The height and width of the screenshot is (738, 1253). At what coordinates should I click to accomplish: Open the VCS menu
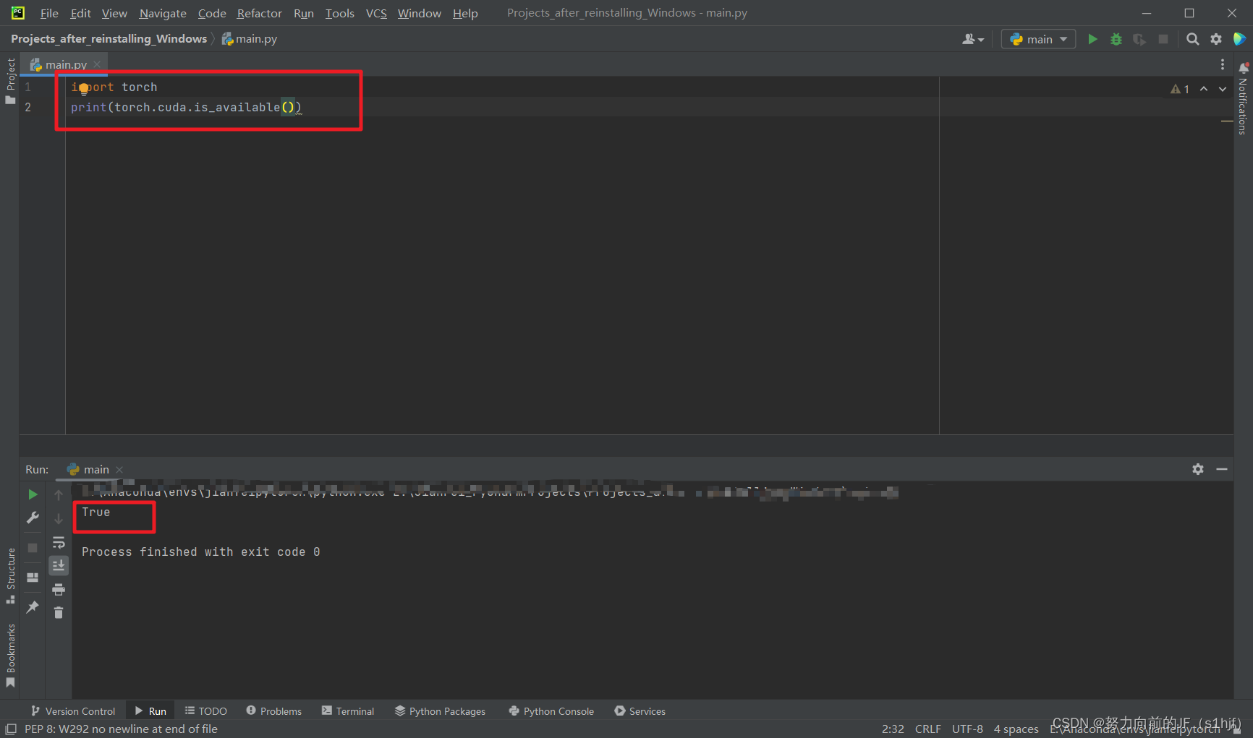(376, 13)
